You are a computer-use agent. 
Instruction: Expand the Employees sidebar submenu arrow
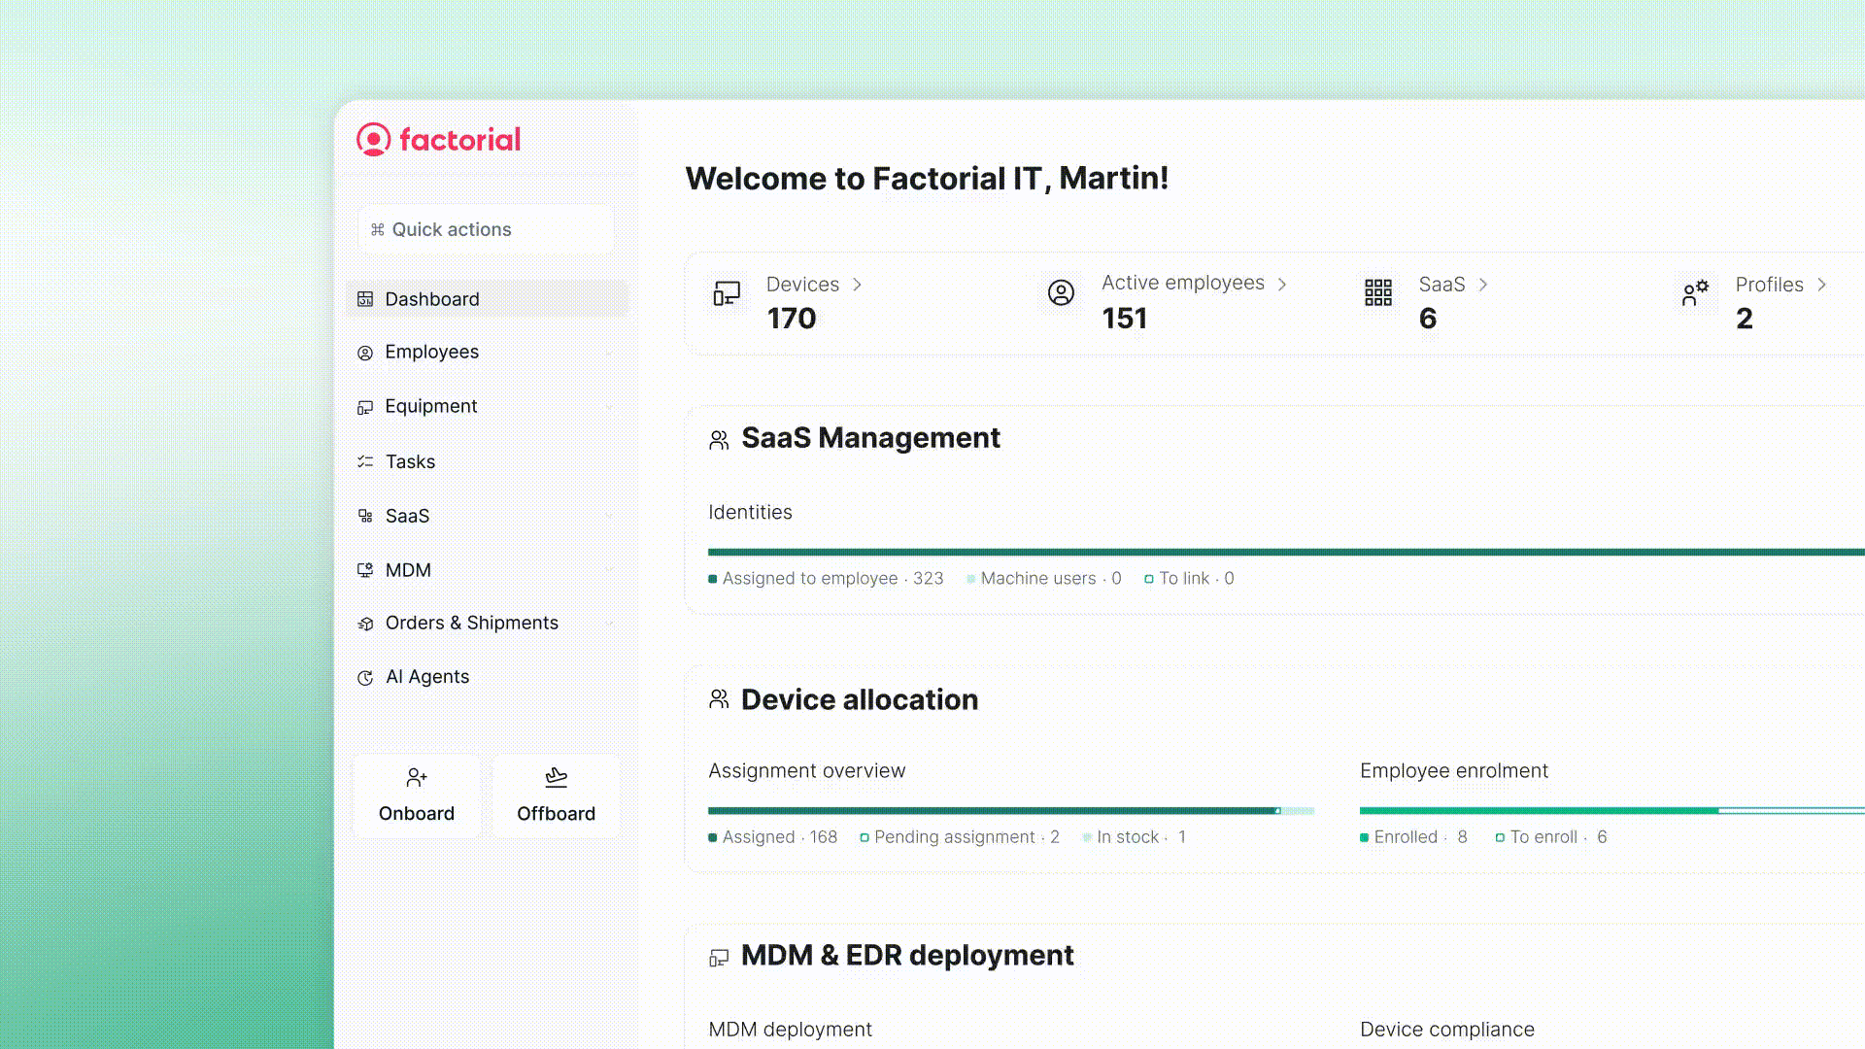(x=609, y=353)
